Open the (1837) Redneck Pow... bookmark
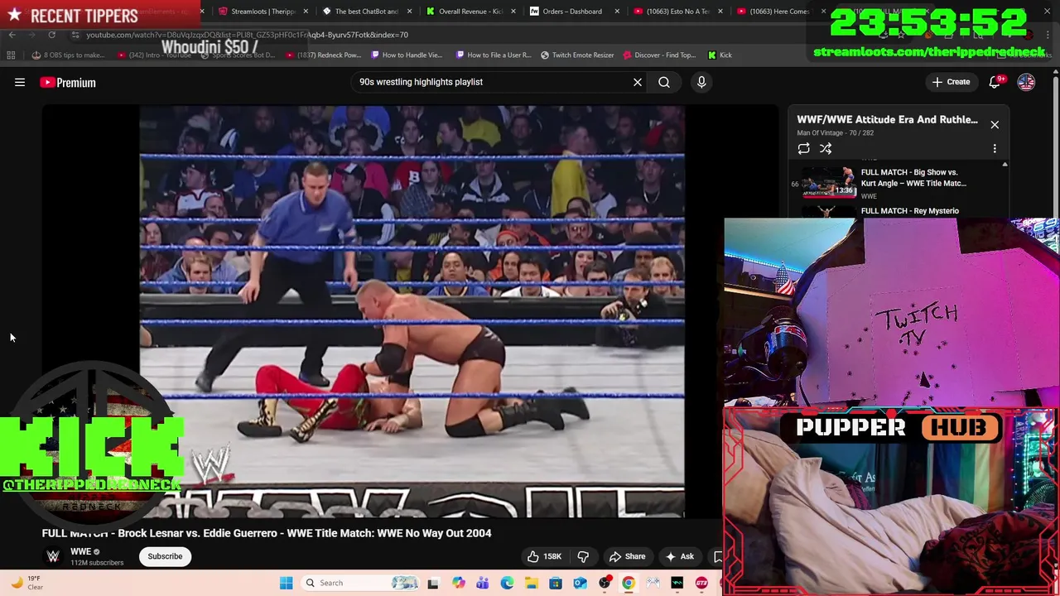1060x596 pixels. (x=324, y=55)
